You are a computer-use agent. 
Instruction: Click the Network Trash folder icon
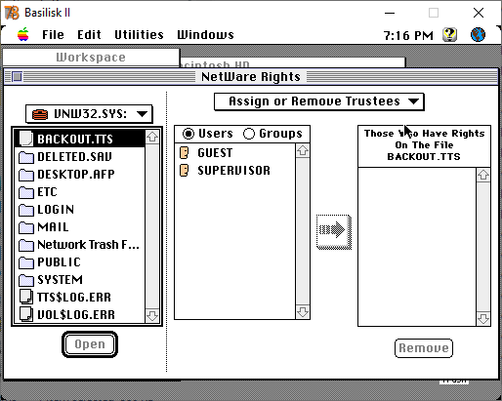coord(26,245)
